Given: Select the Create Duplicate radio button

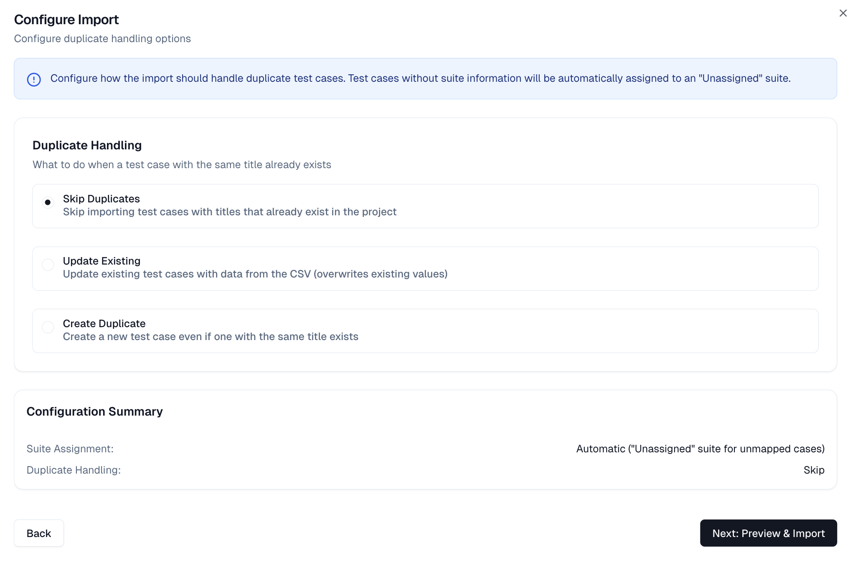Looking at the screenshot, I should pos(48,327).
